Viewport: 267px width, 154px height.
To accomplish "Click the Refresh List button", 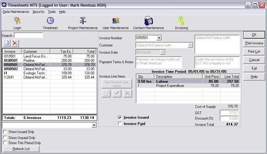I will click(21, 149).
